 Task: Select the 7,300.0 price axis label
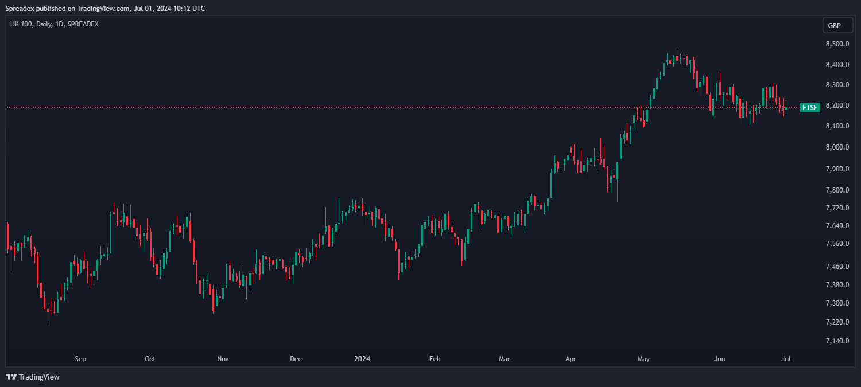click(838, 303)
